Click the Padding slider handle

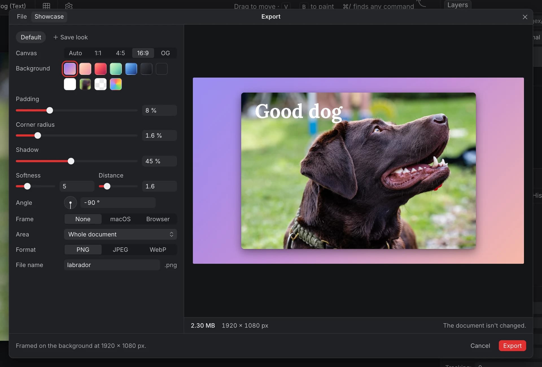tap(50, 110)
